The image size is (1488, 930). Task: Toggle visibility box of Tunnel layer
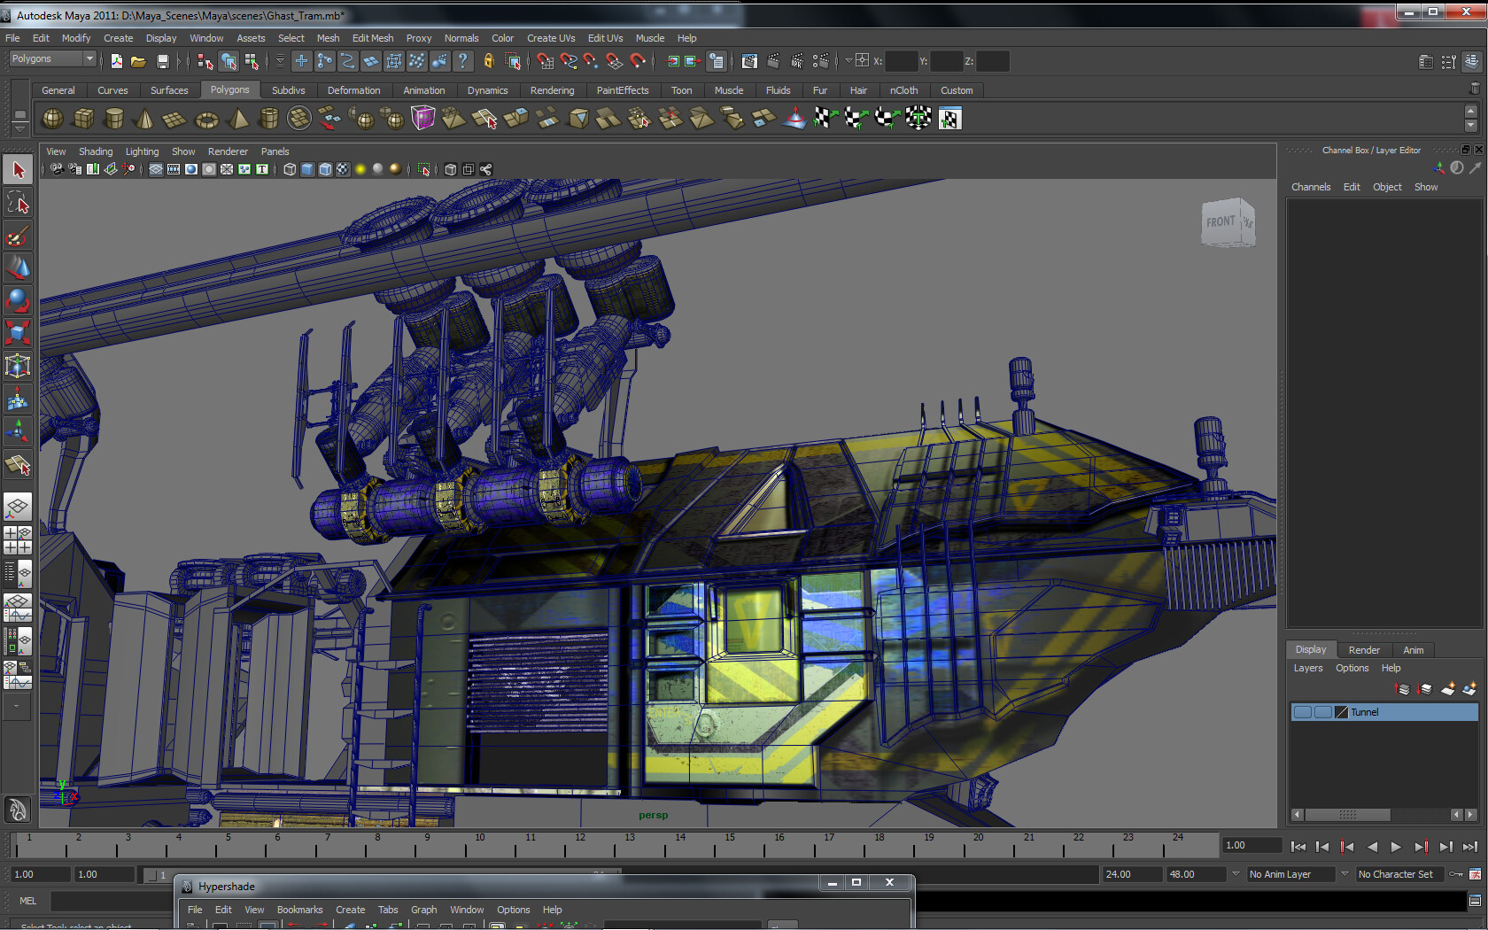1302,712
